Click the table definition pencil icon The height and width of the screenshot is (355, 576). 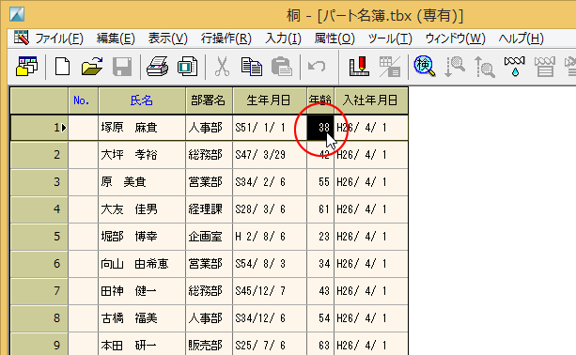pyautogui.click(x=359, y=67)
